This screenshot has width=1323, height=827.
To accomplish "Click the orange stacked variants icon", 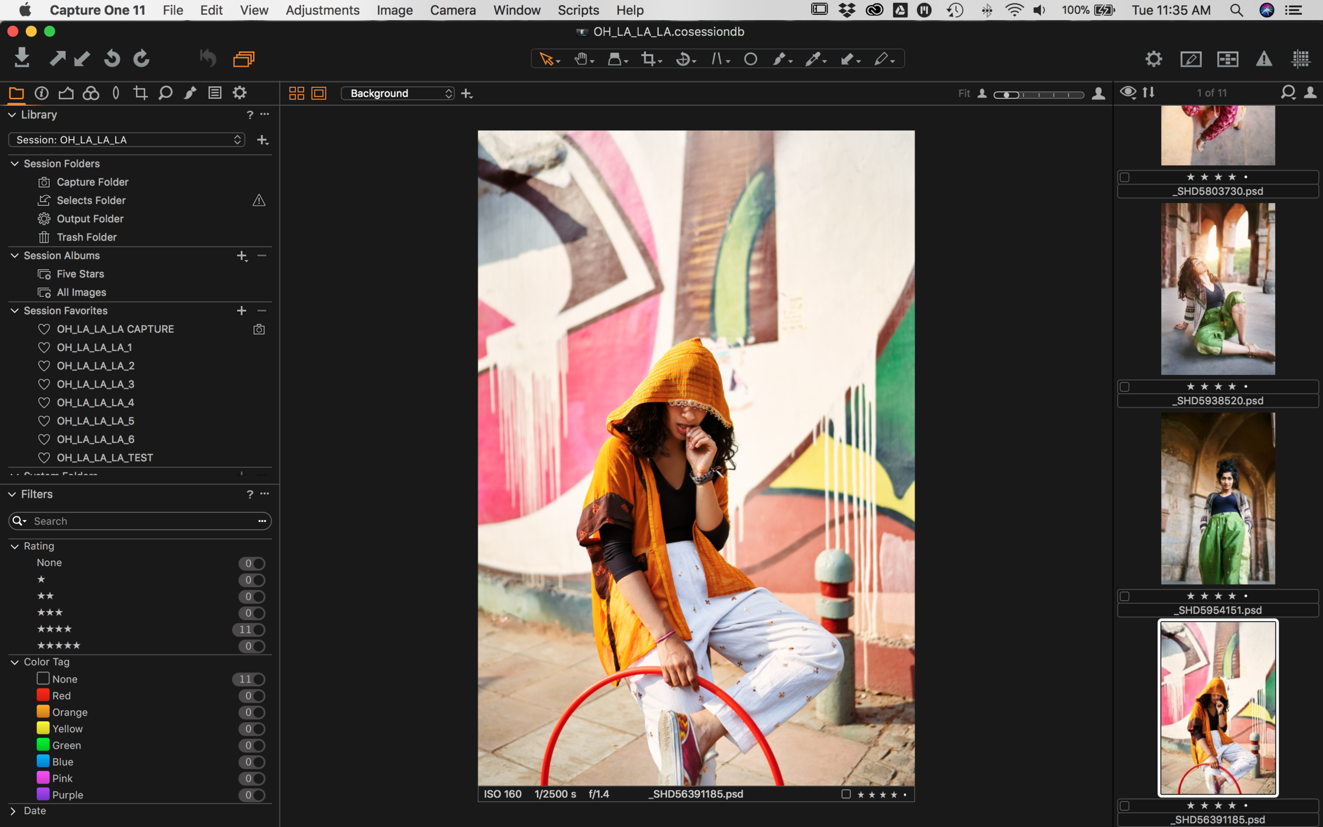I will click(244, 59).
